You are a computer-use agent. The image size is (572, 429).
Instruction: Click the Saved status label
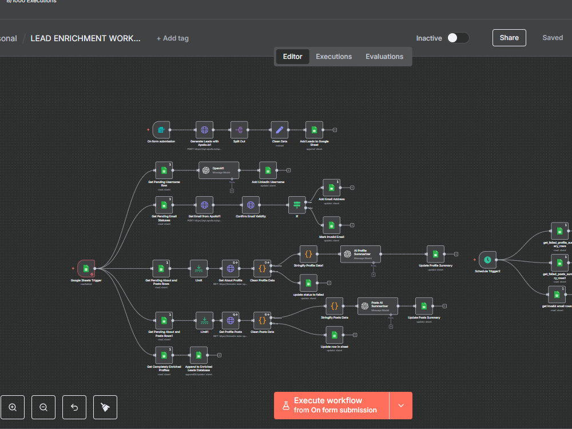[553, 38]
